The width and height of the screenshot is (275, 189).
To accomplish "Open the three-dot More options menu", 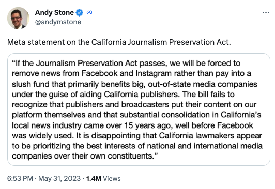I will [x=266, y=12].
